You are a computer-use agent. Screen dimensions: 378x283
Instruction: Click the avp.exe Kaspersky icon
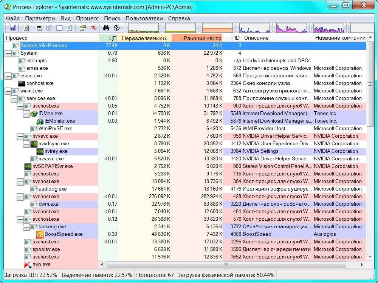click(28, 265)
